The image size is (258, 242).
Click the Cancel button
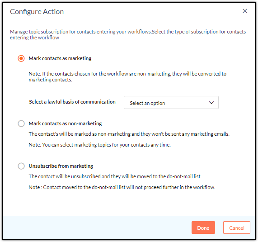237,228
